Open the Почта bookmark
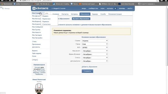Image resolution: width=168 pixels, height=94 pixels. [74, 4]
